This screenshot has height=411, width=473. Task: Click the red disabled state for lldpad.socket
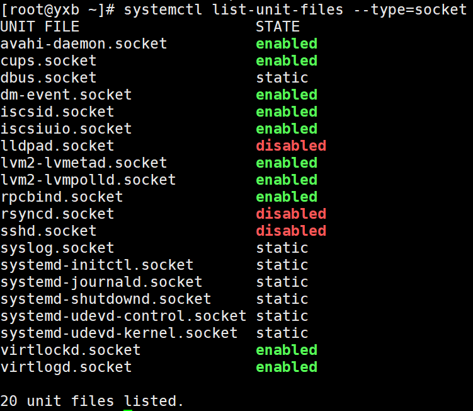[x=291, y=146]
